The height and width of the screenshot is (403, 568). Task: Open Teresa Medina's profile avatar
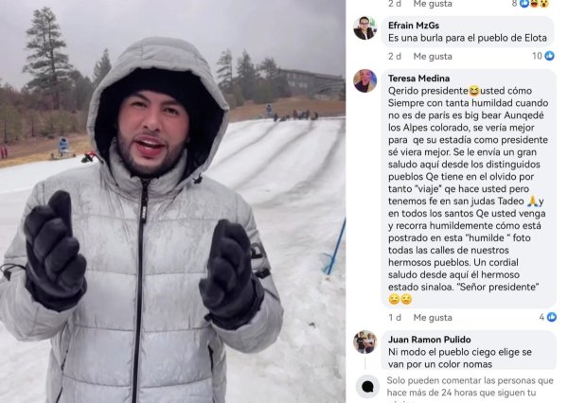click(x=364, y=80)
